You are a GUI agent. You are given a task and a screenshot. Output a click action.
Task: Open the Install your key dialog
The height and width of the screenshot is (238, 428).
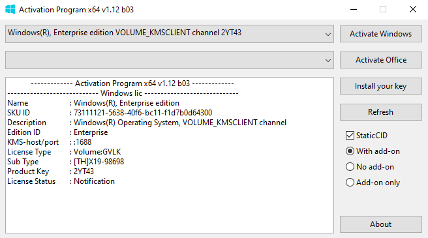coord(381,86)
